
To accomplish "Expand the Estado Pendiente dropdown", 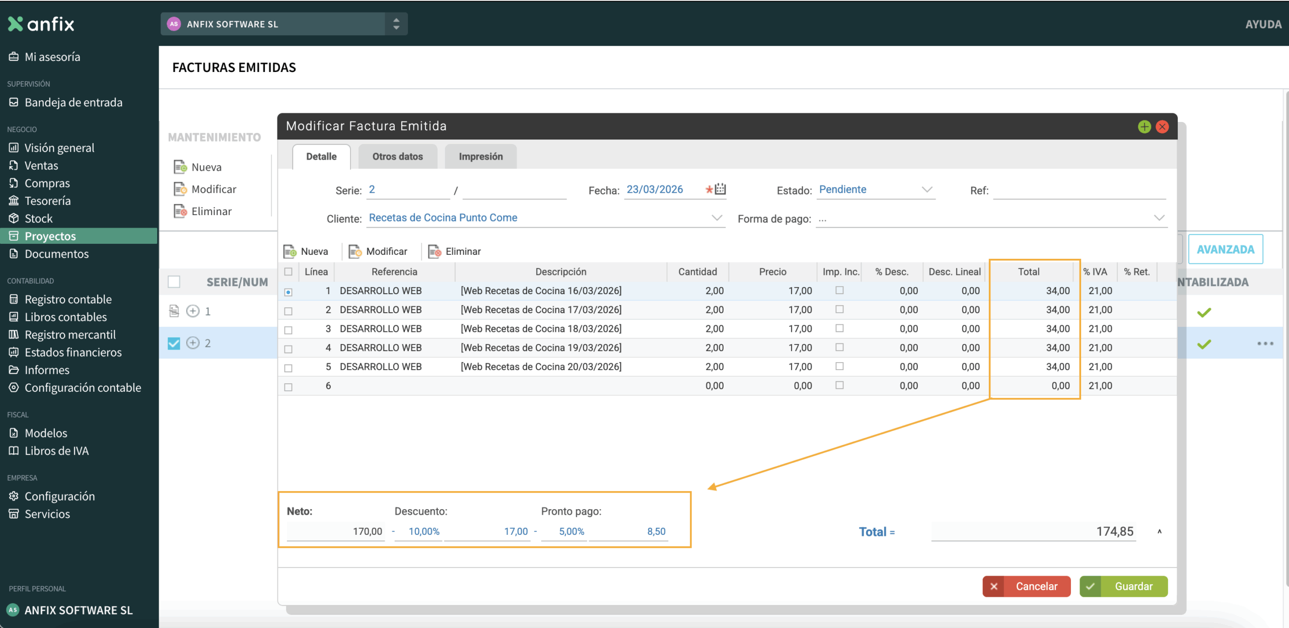I will click(x=926, y=189).
